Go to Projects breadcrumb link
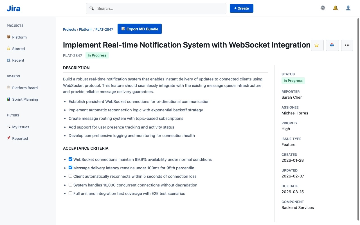 pyautogui.click(x=69, y=29)
